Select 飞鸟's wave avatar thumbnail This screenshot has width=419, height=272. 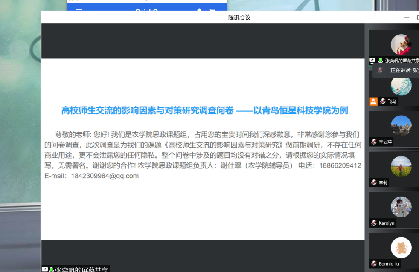(401, 85)
